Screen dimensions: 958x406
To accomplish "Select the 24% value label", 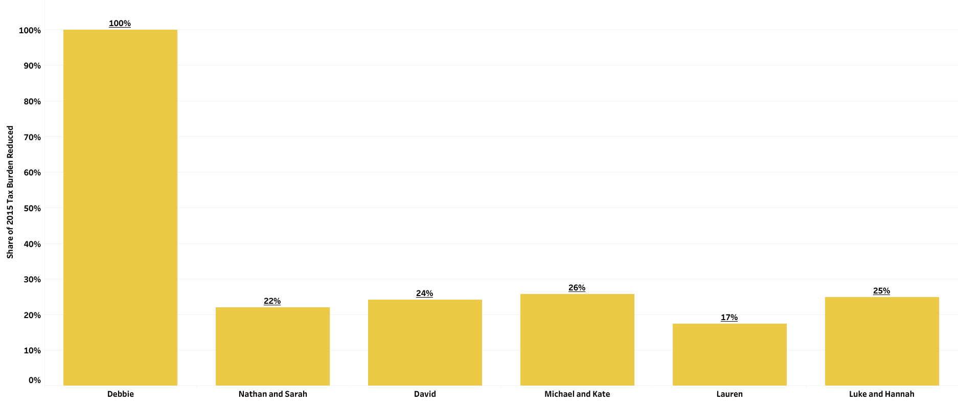I will coord(425,294).
